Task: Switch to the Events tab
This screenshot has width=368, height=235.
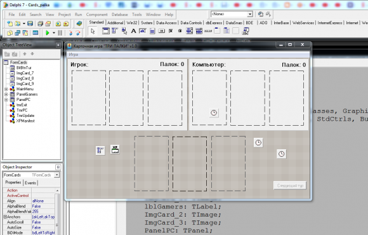Action: [30, 183]
